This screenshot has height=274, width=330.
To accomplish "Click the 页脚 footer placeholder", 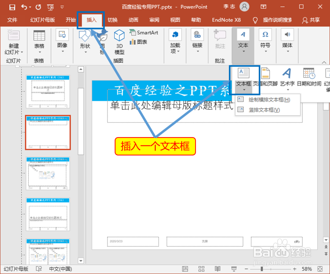I will point(205,241).
